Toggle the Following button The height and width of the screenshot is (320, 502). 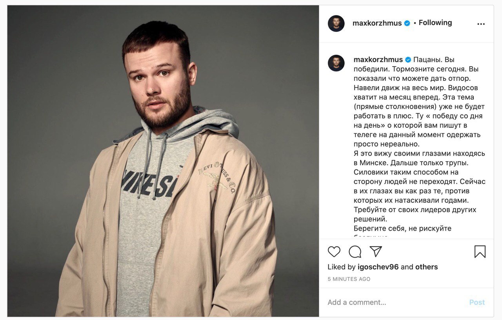[435, 23]
